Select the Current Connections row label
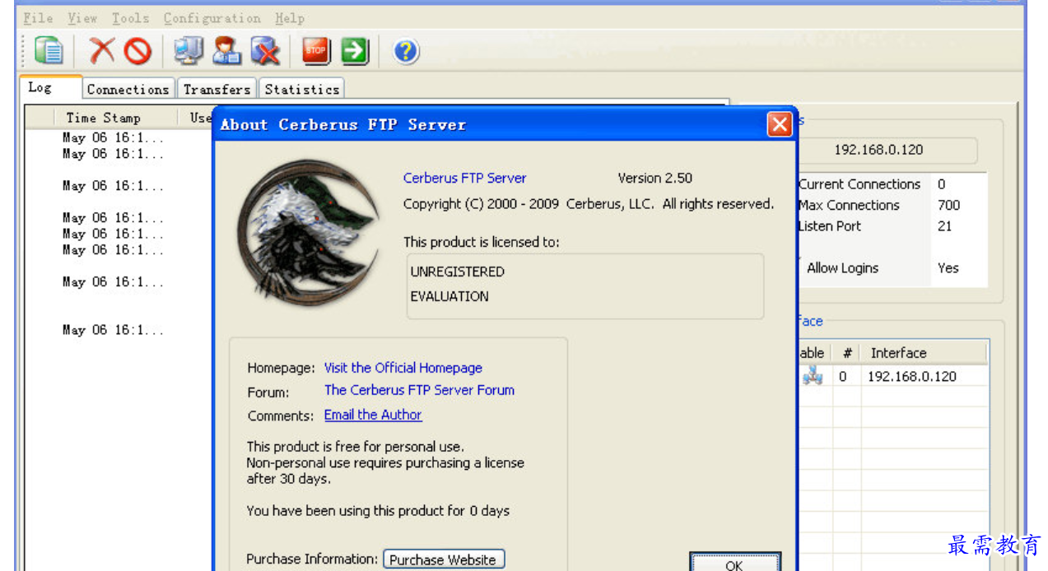This screenshot has width=1048, height=571. [x=859, y=184]
